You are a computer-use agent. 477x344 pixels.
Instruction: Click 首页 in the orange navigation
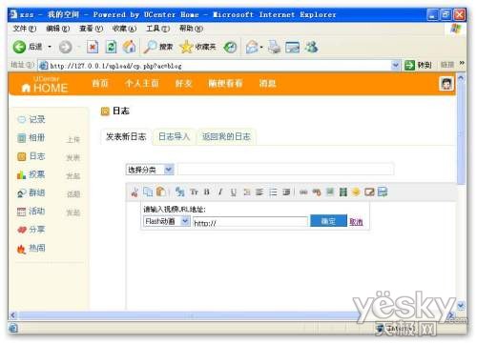(x=100, y=84)
